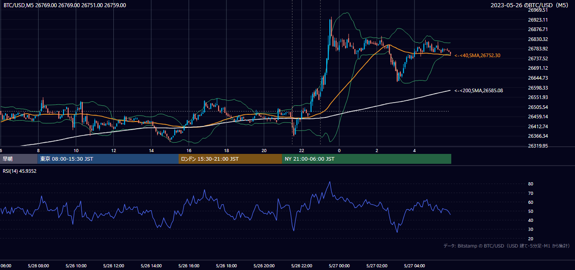This screenshot has width=575, height=270.
Task: Click hour tick 18 below price chart
Action: [x=226, y=151]
